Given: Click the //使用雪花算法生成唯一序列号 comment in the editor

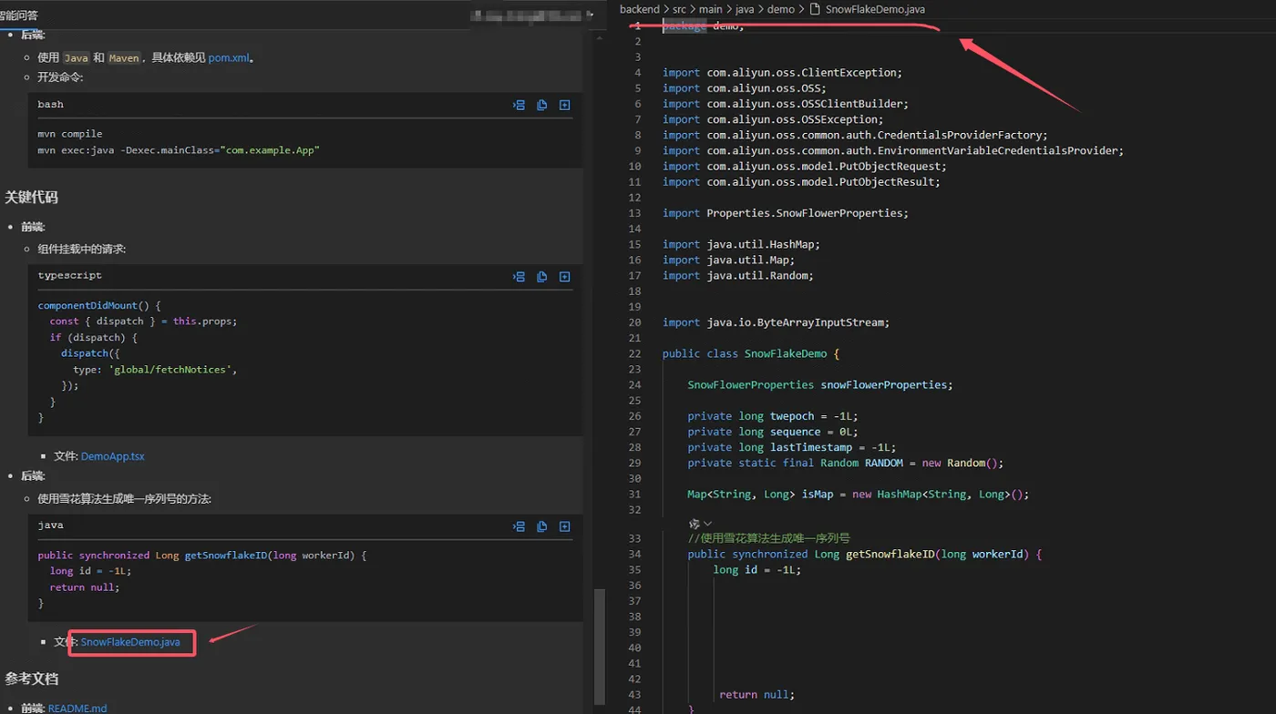Looking at the screenshot, I should click(x=768, y=538).
